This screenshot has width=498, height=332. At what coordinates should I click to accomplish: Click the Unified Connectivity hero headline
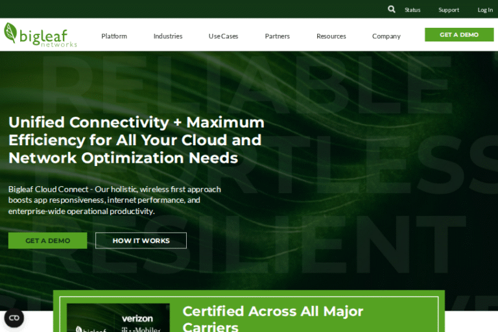(x=136, y=140)
